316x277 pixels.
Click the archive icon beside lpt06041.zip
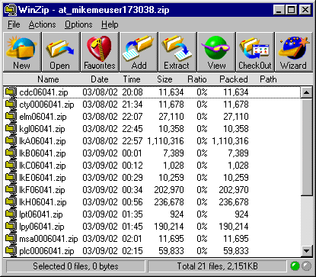click(11, 214)
